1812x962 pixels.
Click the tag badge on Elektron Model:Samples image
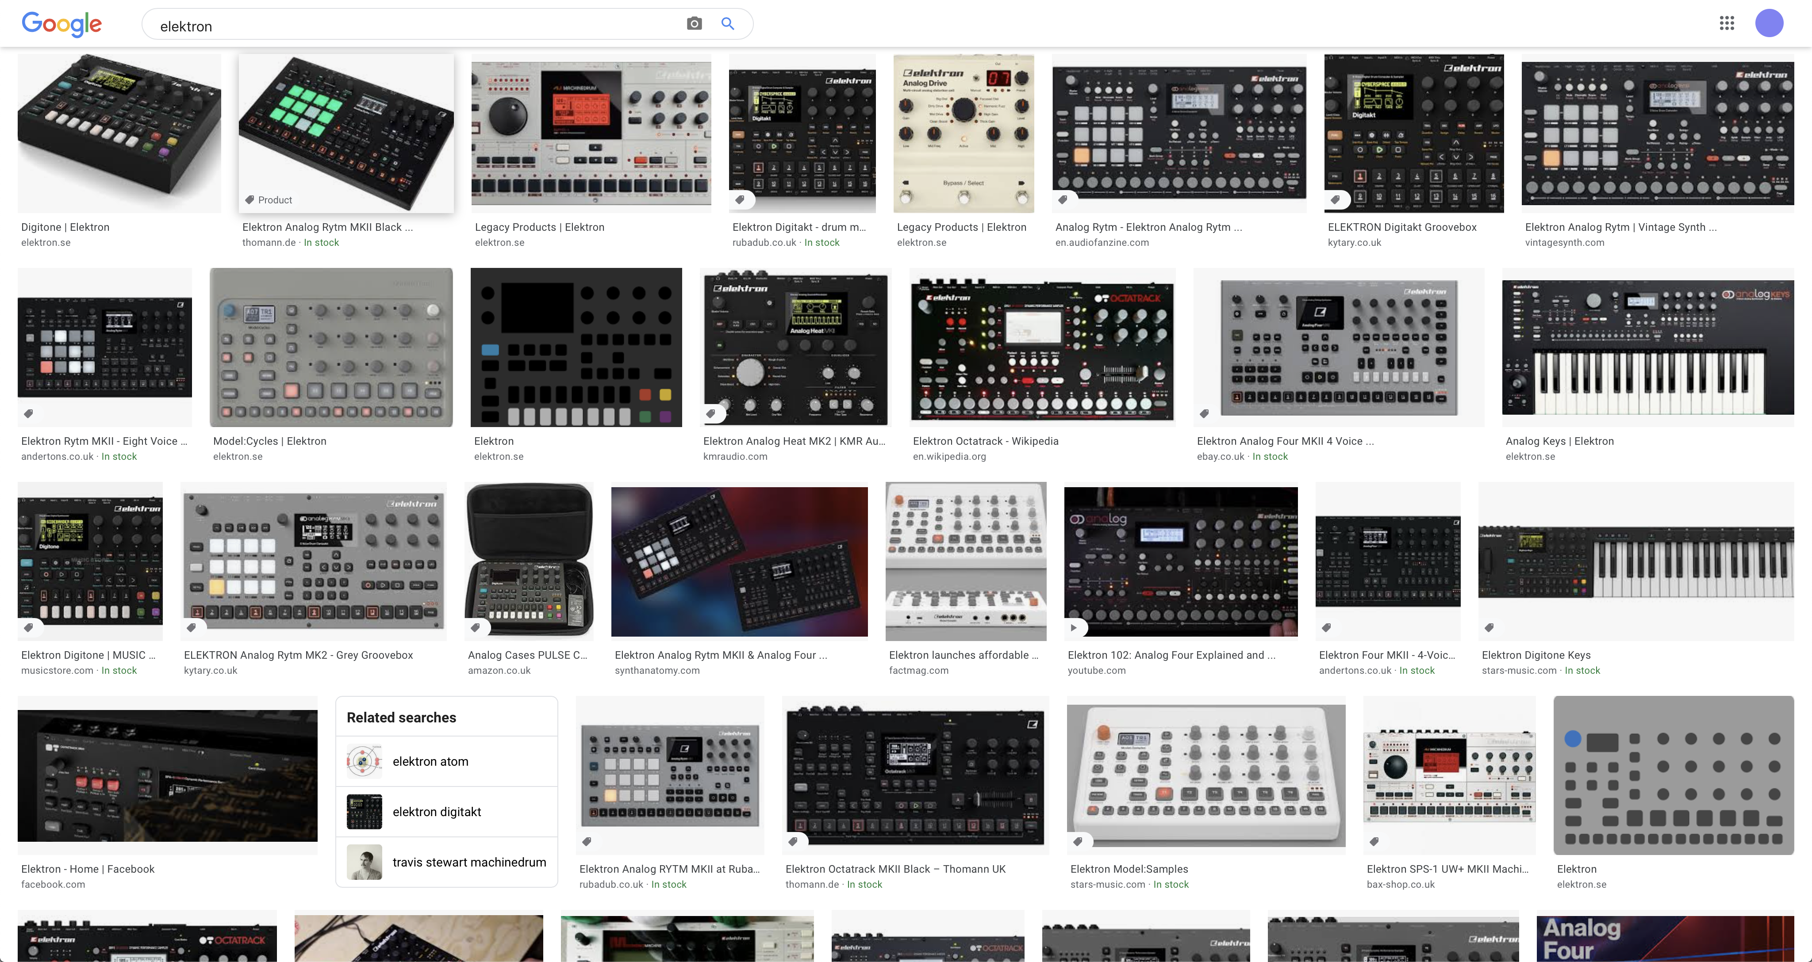pyautogui.click(x=1078, y=841)
